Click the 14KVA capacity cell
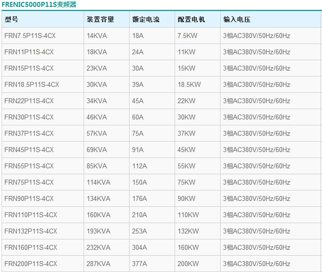 96,36
